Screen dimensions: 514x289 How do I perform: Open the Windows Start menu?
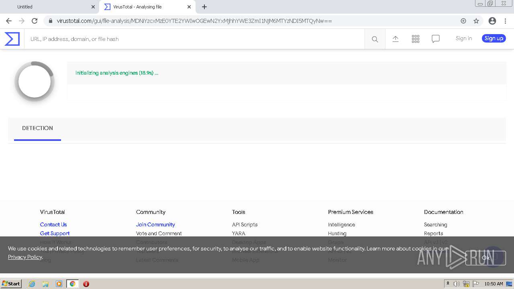tap(11, 283)
